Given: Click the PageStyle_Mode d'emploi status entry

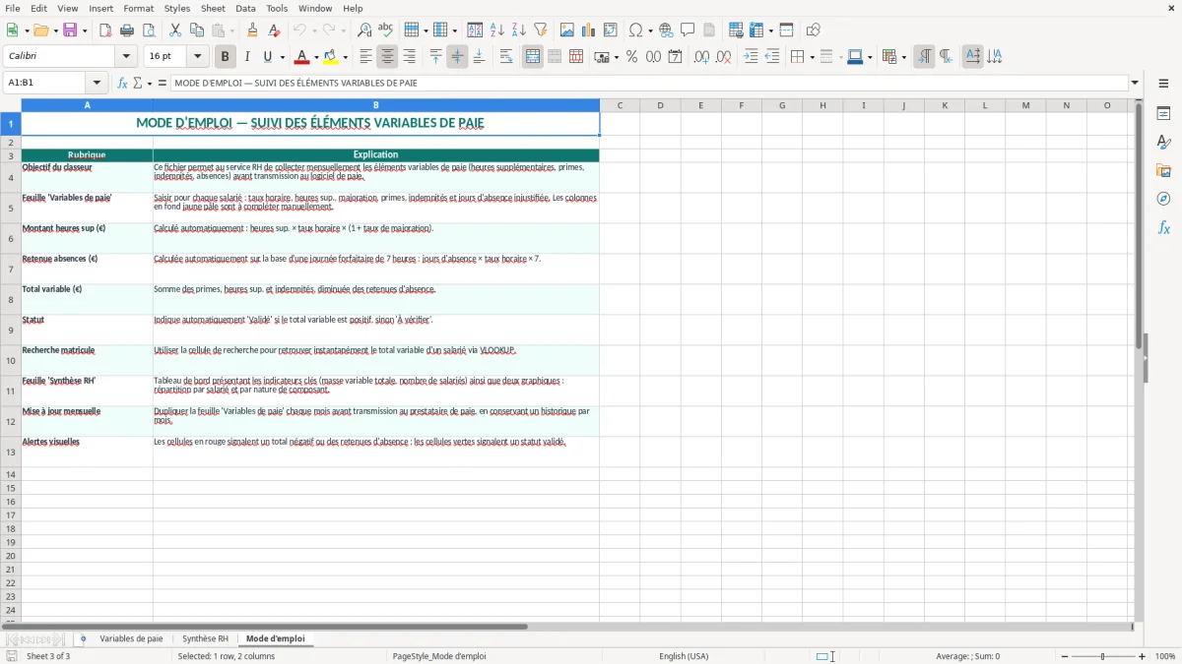Looking at the screenshot, I should [439, 656].
